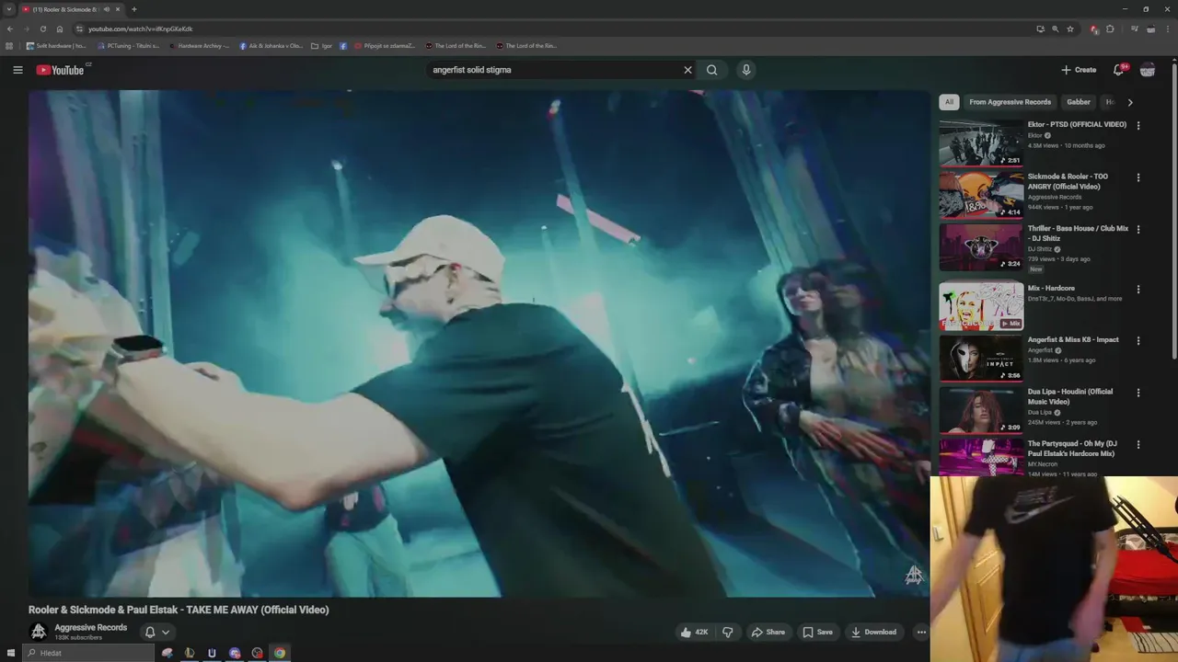Open the Angerfist & Miss K8 Impact thumbnail
Viewport: 1178px width, 662px height.
(x=981, y=358)
